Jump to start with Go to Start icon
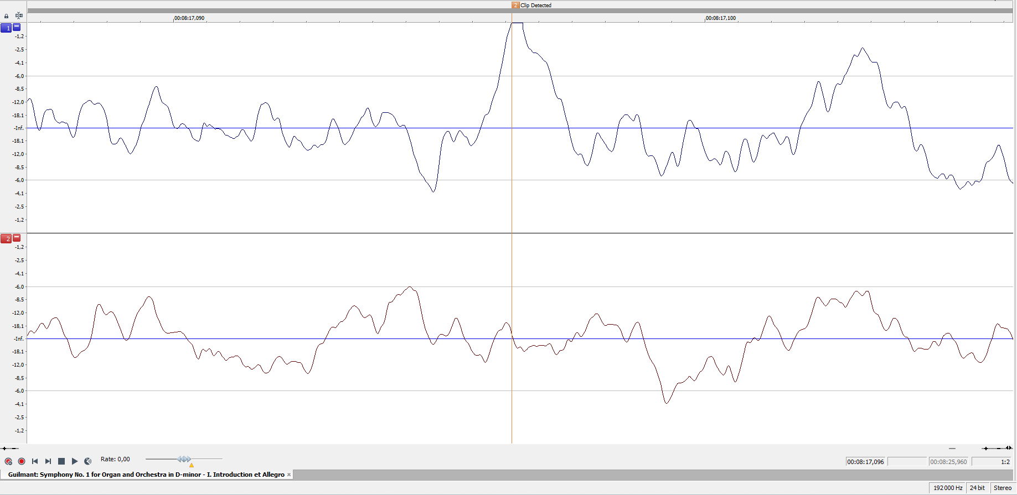Viewport: 1017px width, 495px height. pyautogui.click(x=35, y=461)
